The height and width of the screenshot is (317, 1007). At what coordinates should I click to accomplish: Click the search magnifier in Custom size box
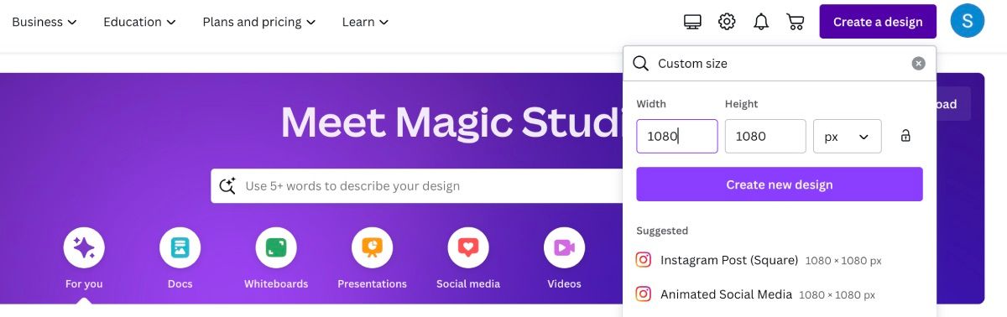click(640, 64)
